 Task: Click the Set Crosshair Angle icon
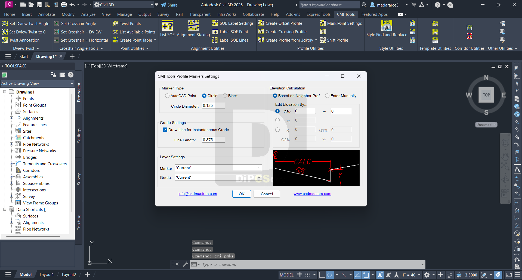tap(57, 24)
